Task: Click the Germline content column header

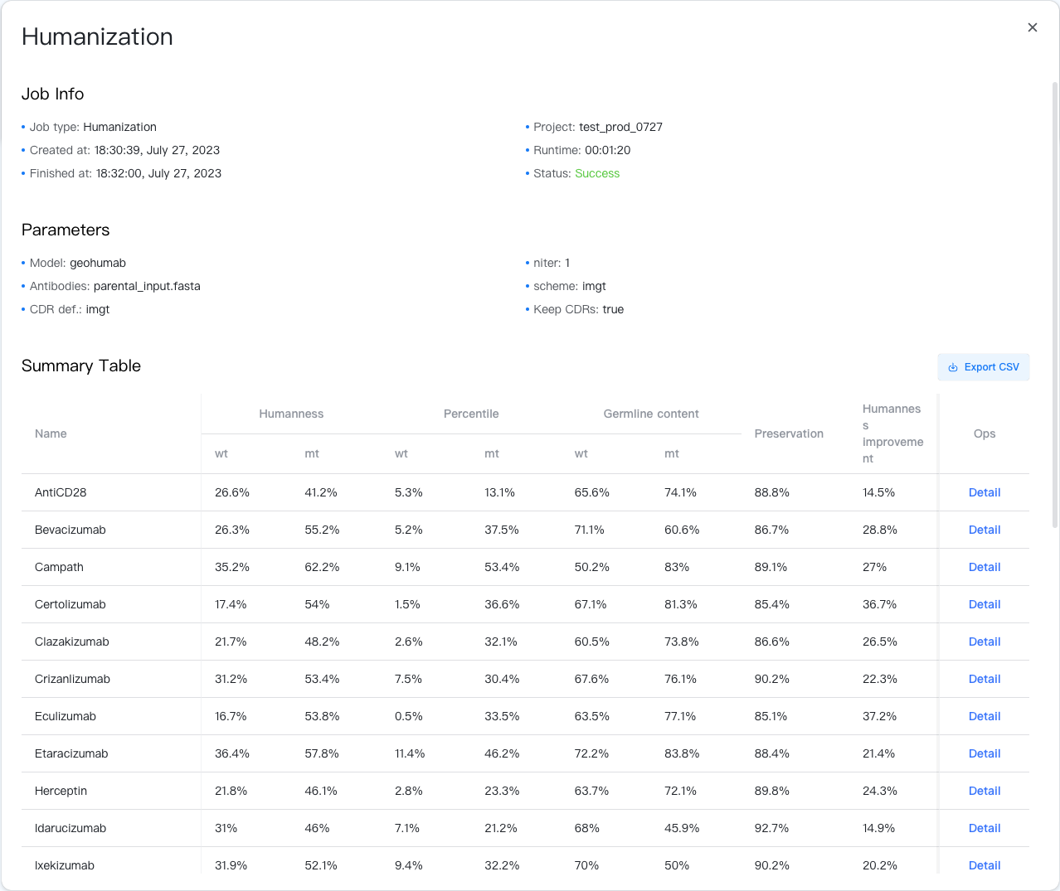Action: (x=651, y=414)
